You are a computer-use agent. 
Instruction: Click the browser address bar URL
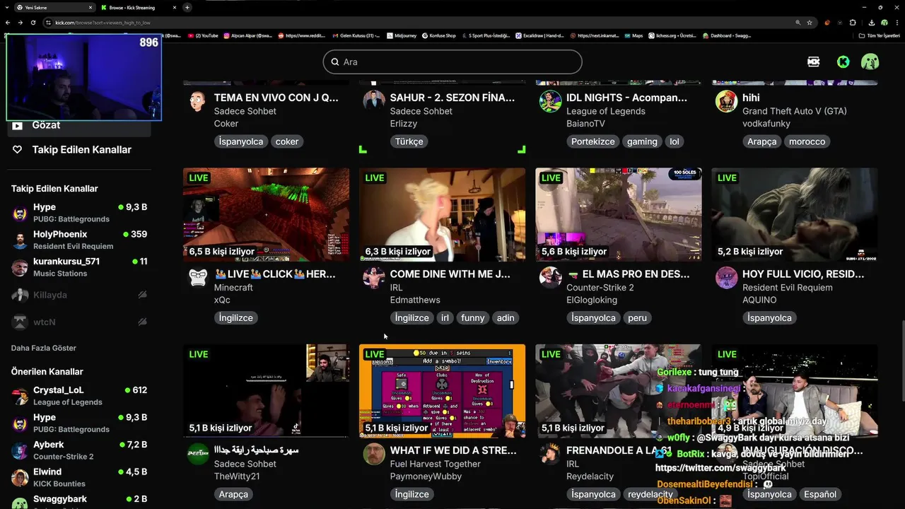click(x=103, y=23)
